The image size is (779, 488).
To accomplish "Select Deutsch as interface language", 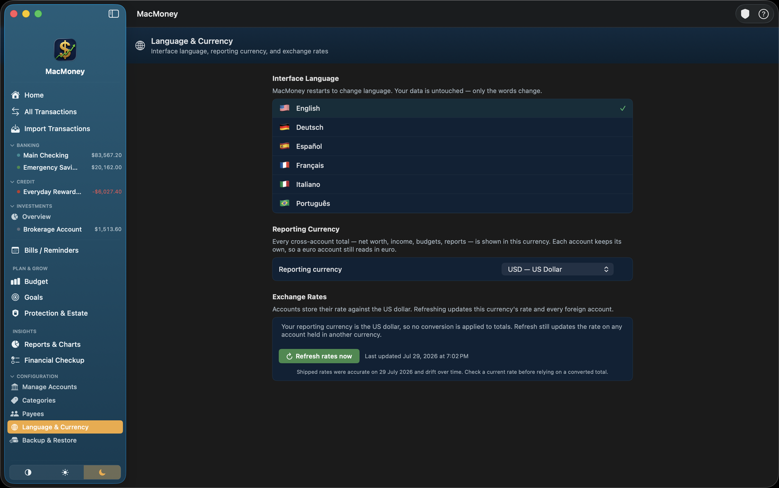I will click(x=453, y=128).
